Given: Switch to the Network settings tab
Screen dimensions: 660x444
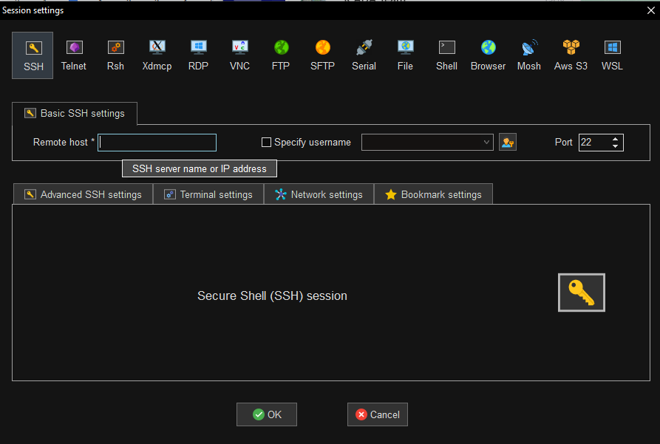Looking at the screenshot, I should pyautogui.click(x=319, y=194).
